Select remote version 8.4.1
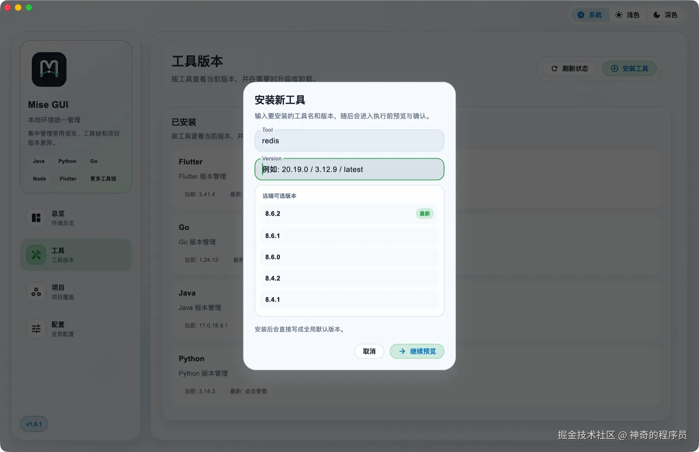 (x=349, y=300)
